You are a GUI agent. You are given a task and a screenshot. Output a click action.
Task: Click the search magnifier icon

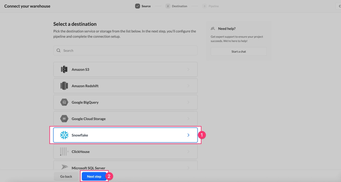point(59,50)
